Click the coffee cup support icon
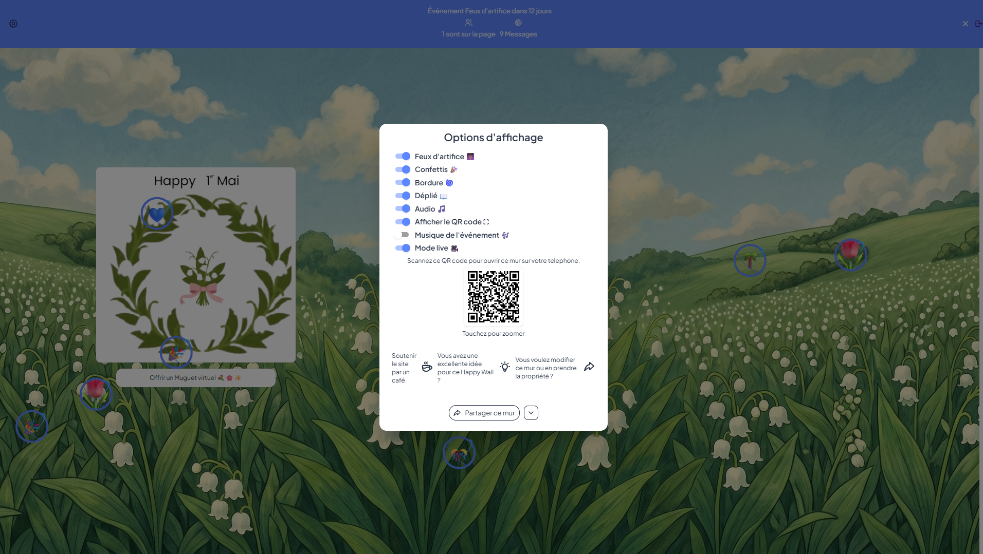The height and width of the screenshot is (554, 983). point(427,367)
